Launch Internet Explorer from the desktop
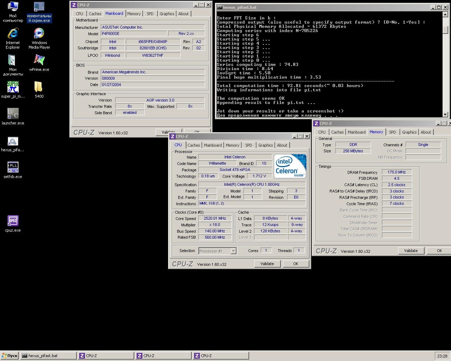This screenshot has height=361, width=451. (13, 38)
